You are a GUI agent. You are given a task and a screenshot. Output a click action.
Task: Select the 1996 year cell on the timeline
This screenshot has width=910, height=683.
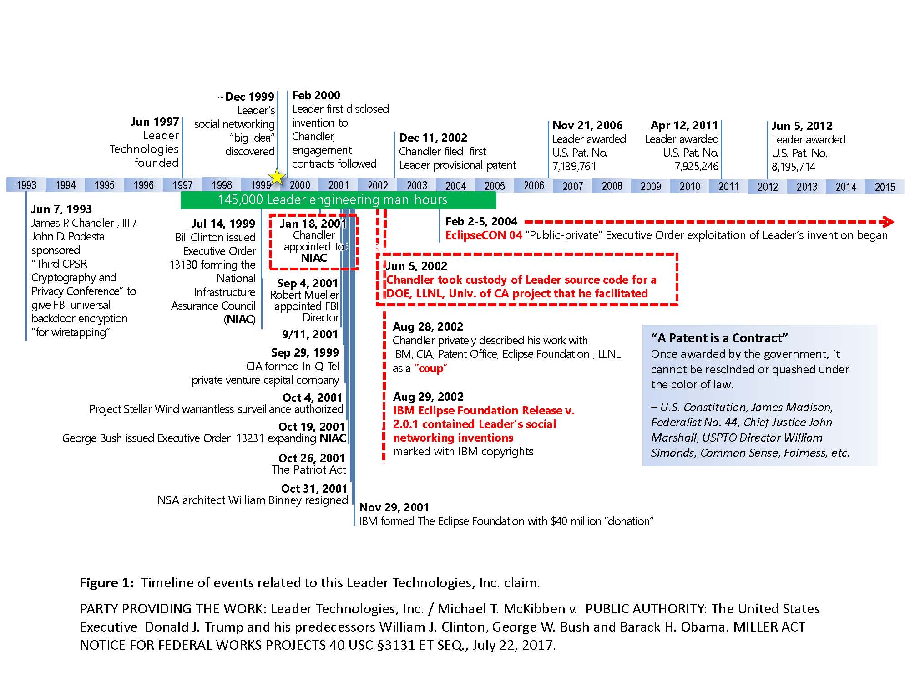coord(143,185)
